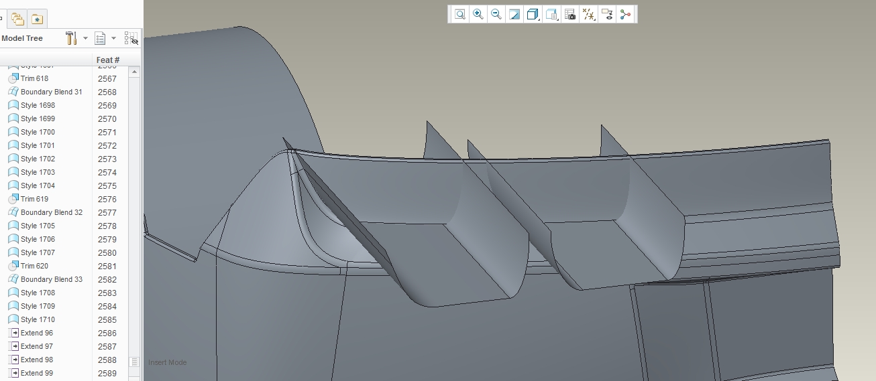Click the Trim 618 feature icon
This screenshot has height=381, width=876.
click(13, 78)
